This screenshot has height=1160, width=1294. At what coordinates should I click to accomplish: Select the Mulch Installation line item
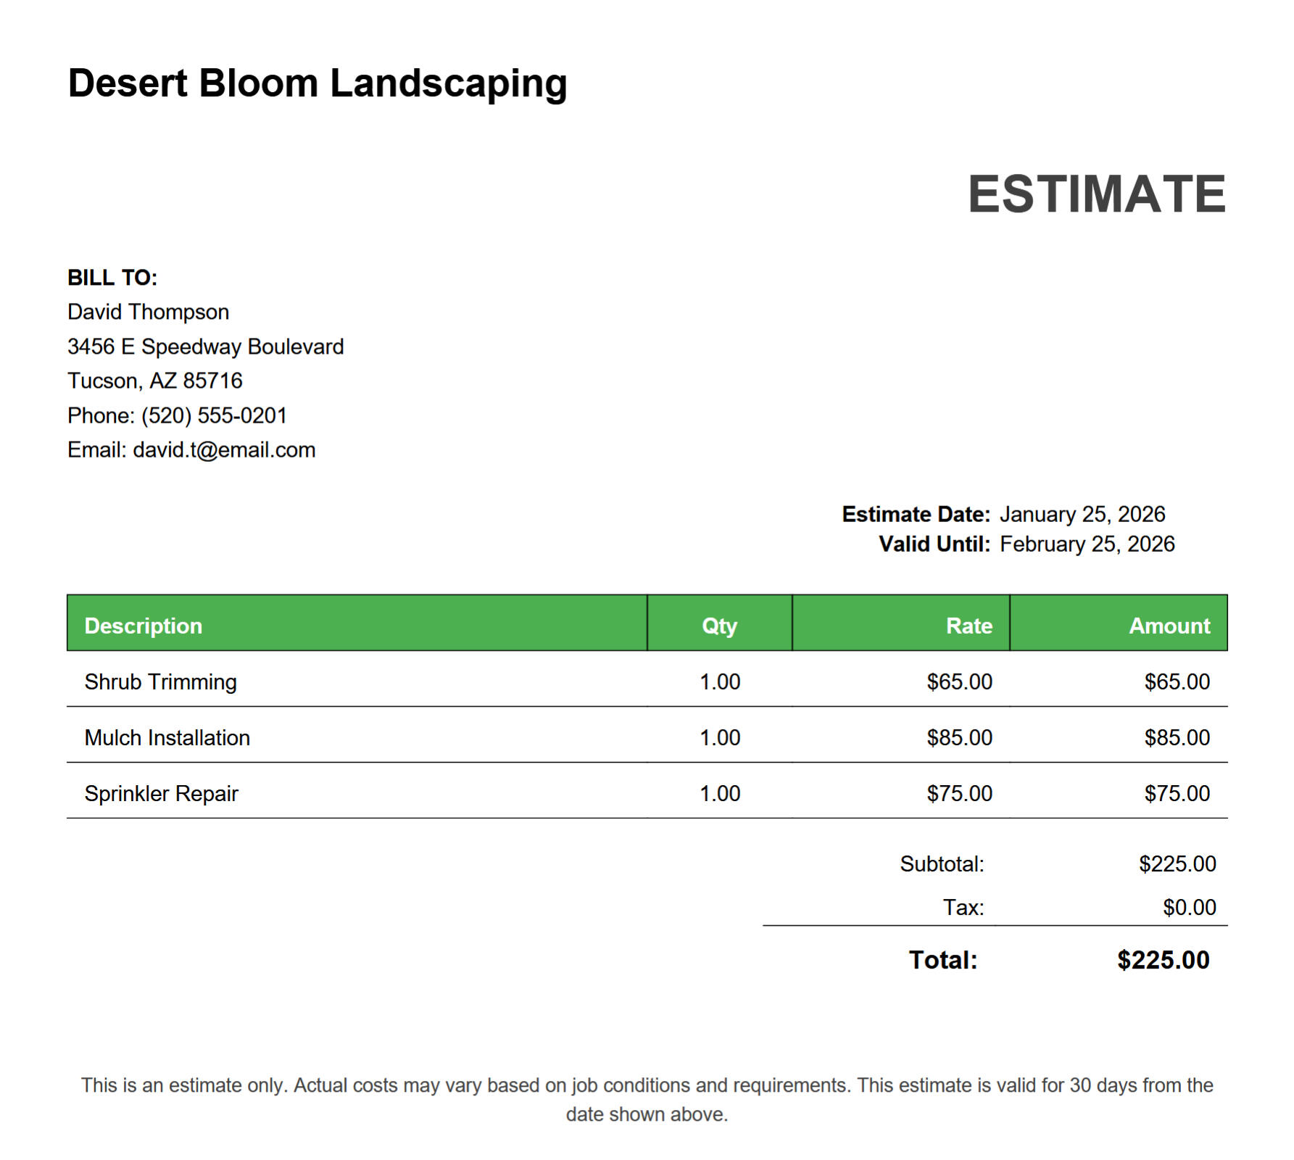click(167, 737)
